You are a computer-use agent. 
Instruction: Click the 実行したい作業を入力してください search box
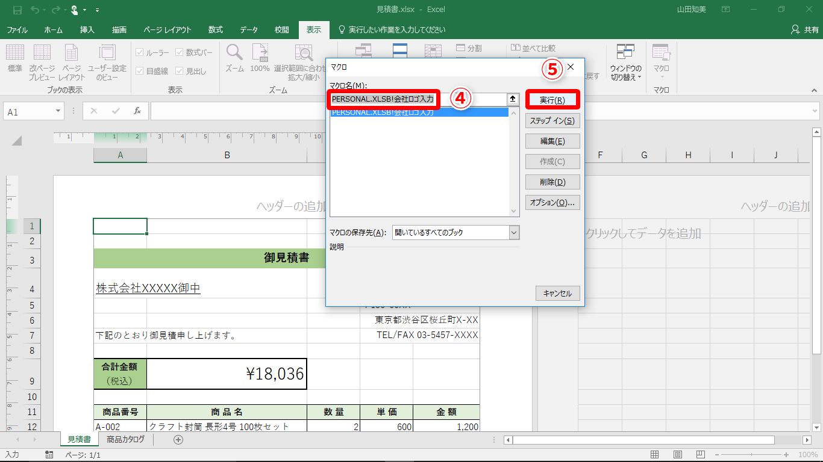tap(392, 29)
